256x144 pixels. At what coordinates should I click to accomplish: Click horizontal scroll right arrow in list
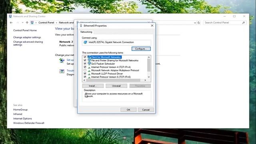click(145, 80)
